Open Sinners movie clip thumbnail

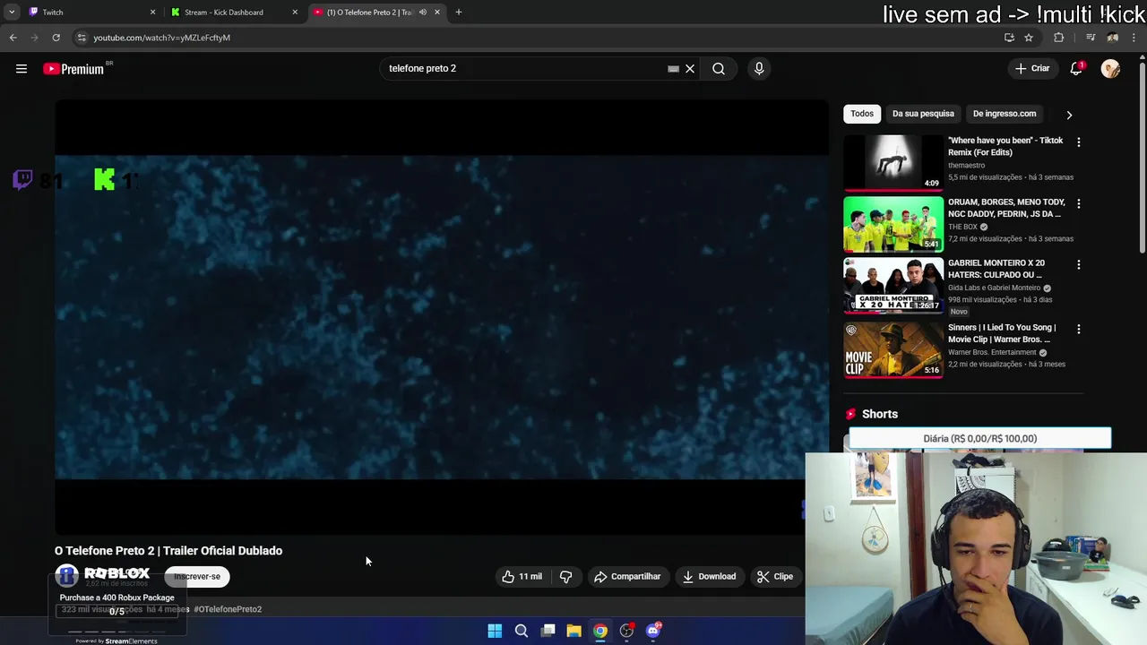[x=893, y=350]
